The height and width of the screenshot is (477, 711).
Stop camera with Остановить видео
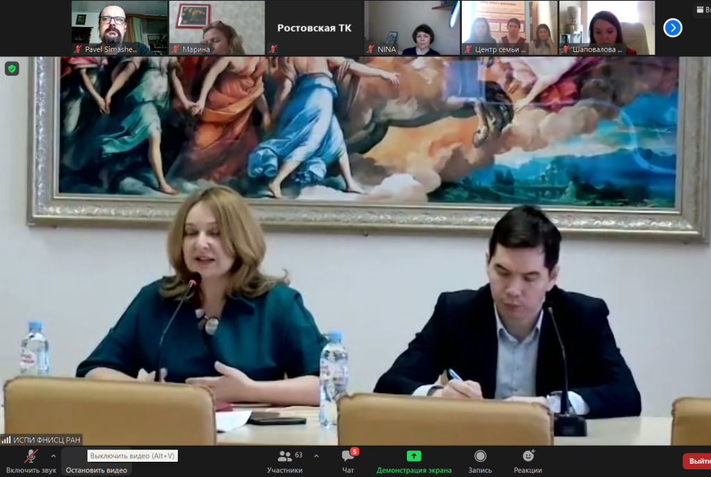point(96,462)
